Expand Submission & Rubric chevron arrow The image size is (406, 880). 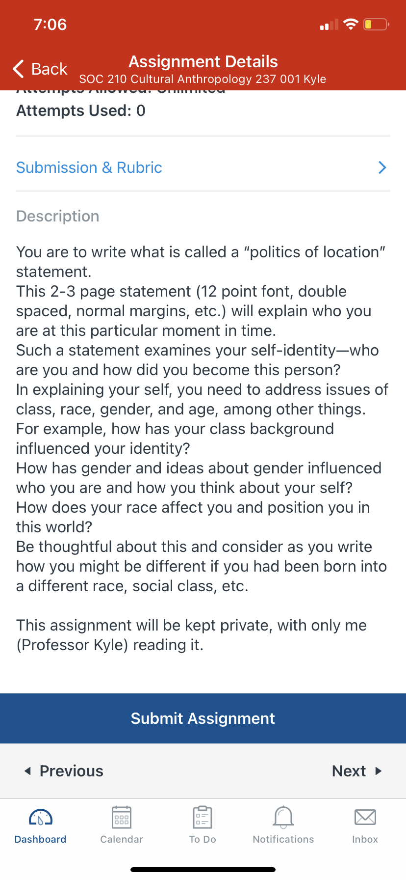tap(382, 167)
